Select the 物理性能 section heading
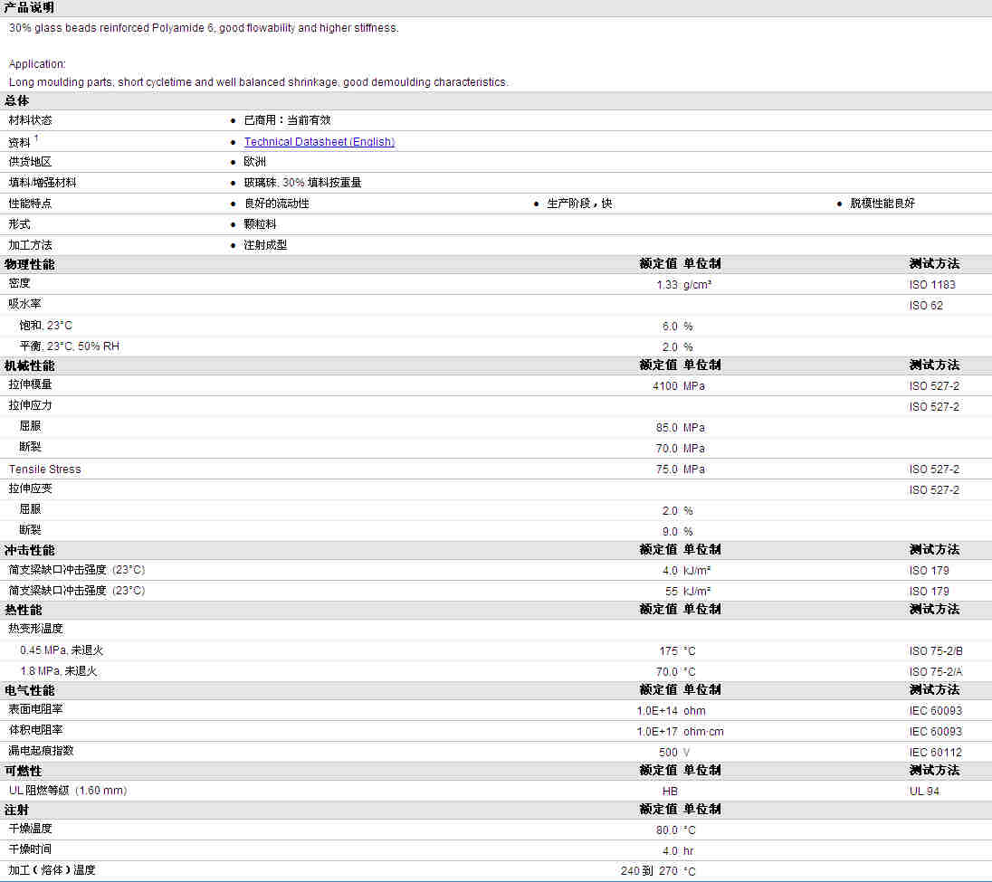The height and width of the screenshot is (882, 992). pyautogui.click(x=29, y=264)
